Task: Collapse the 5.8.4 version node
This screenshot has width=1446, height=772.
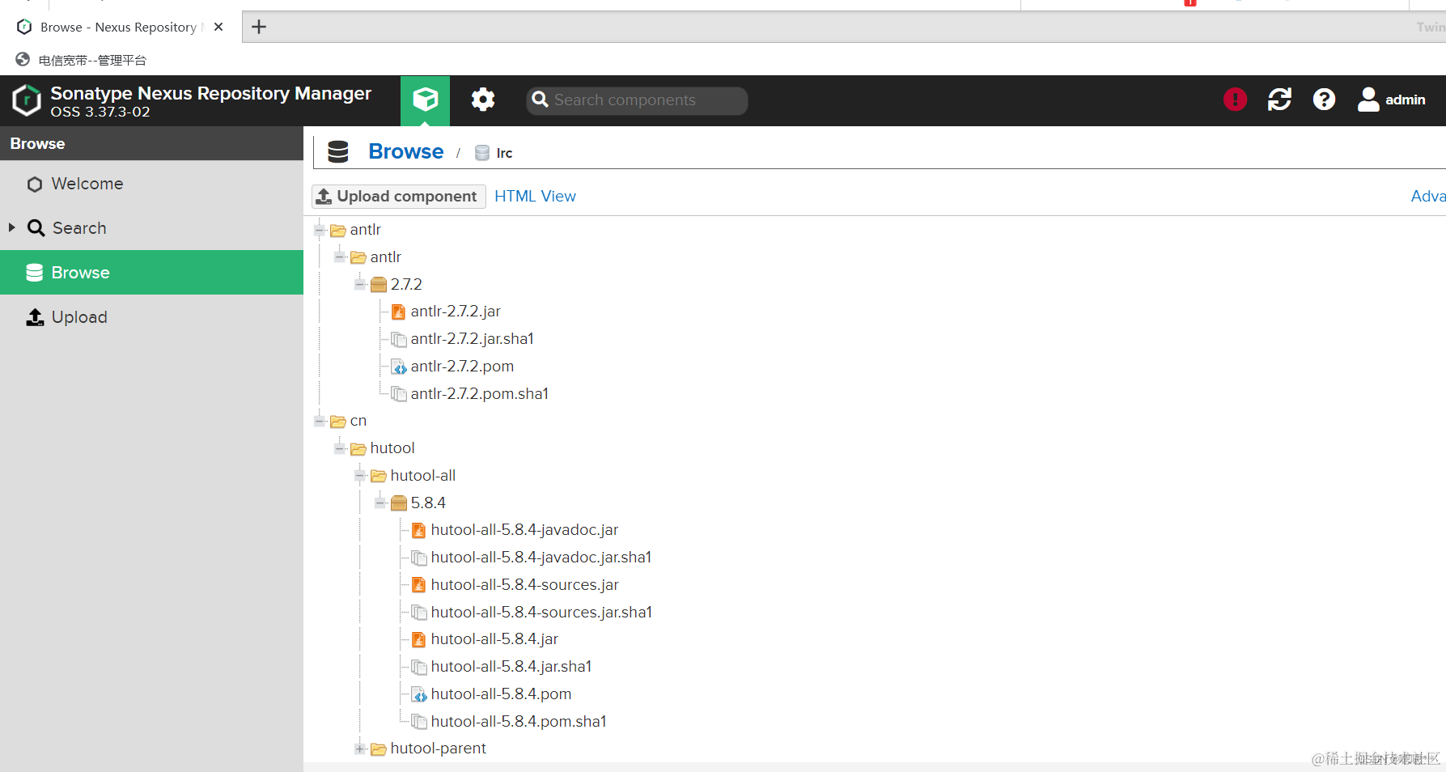Action: [380, 503]
